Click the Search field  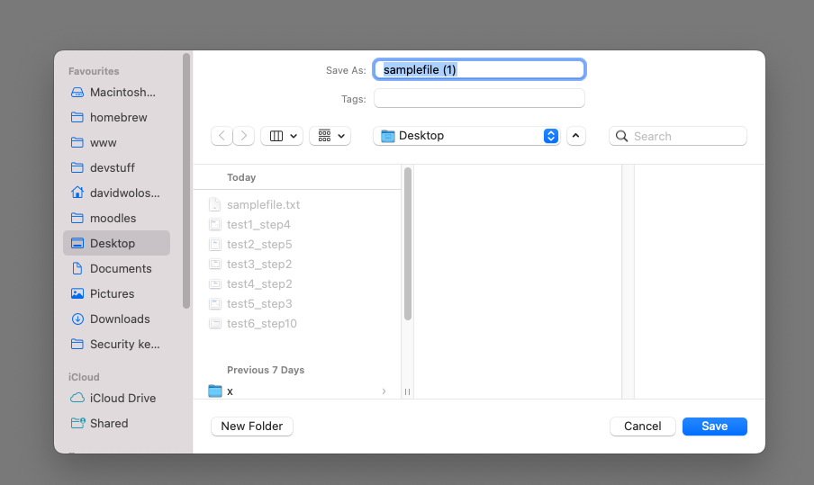click(x=678, y=136)
